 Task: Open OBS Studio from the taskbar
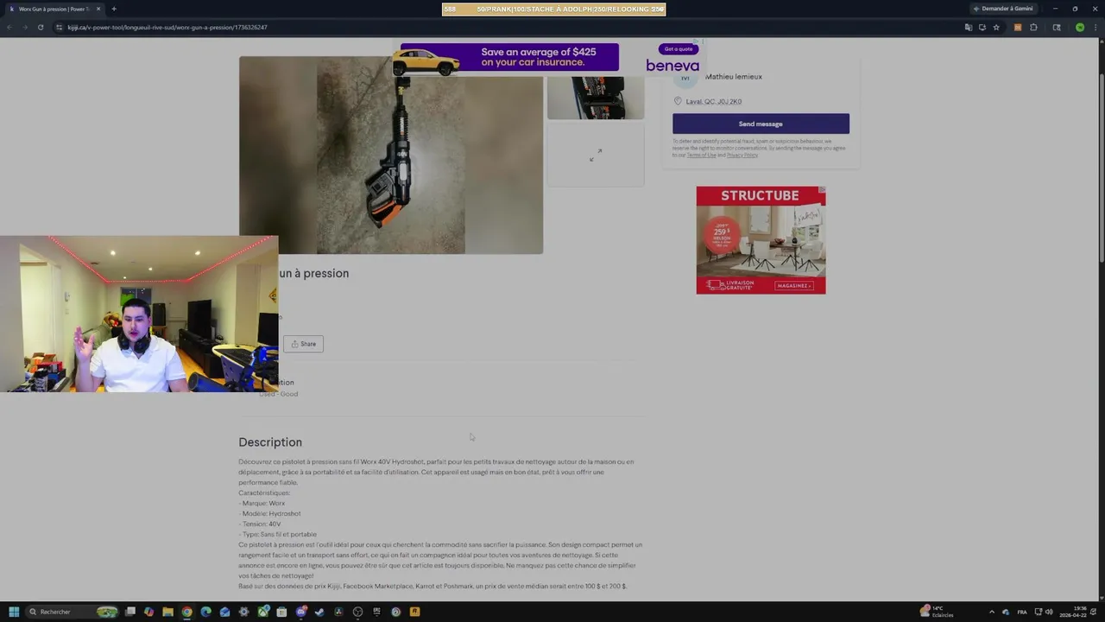(357, 612)
